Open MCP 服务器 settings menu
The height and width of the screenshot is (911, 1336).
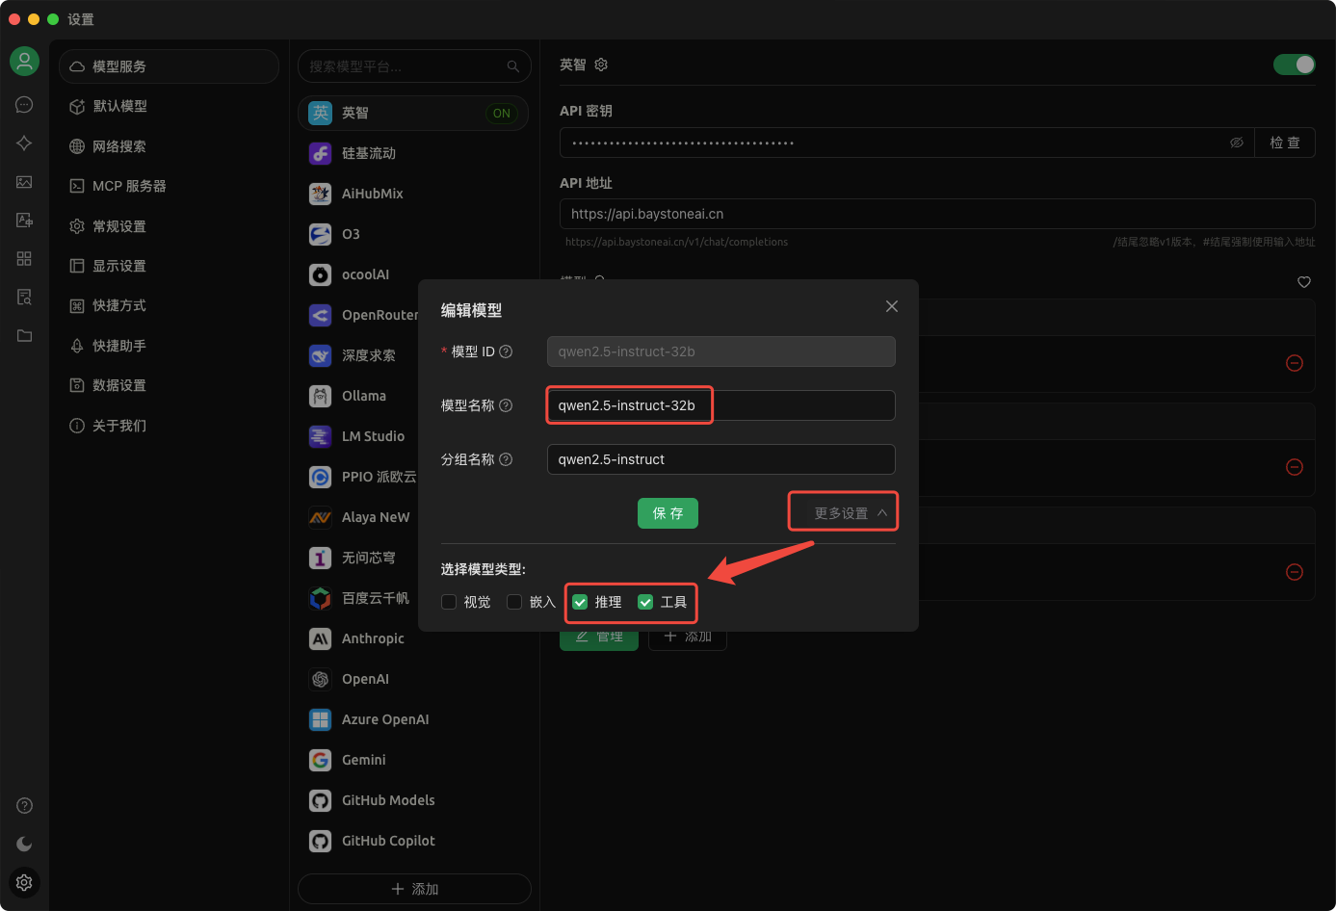click(169, 186)
